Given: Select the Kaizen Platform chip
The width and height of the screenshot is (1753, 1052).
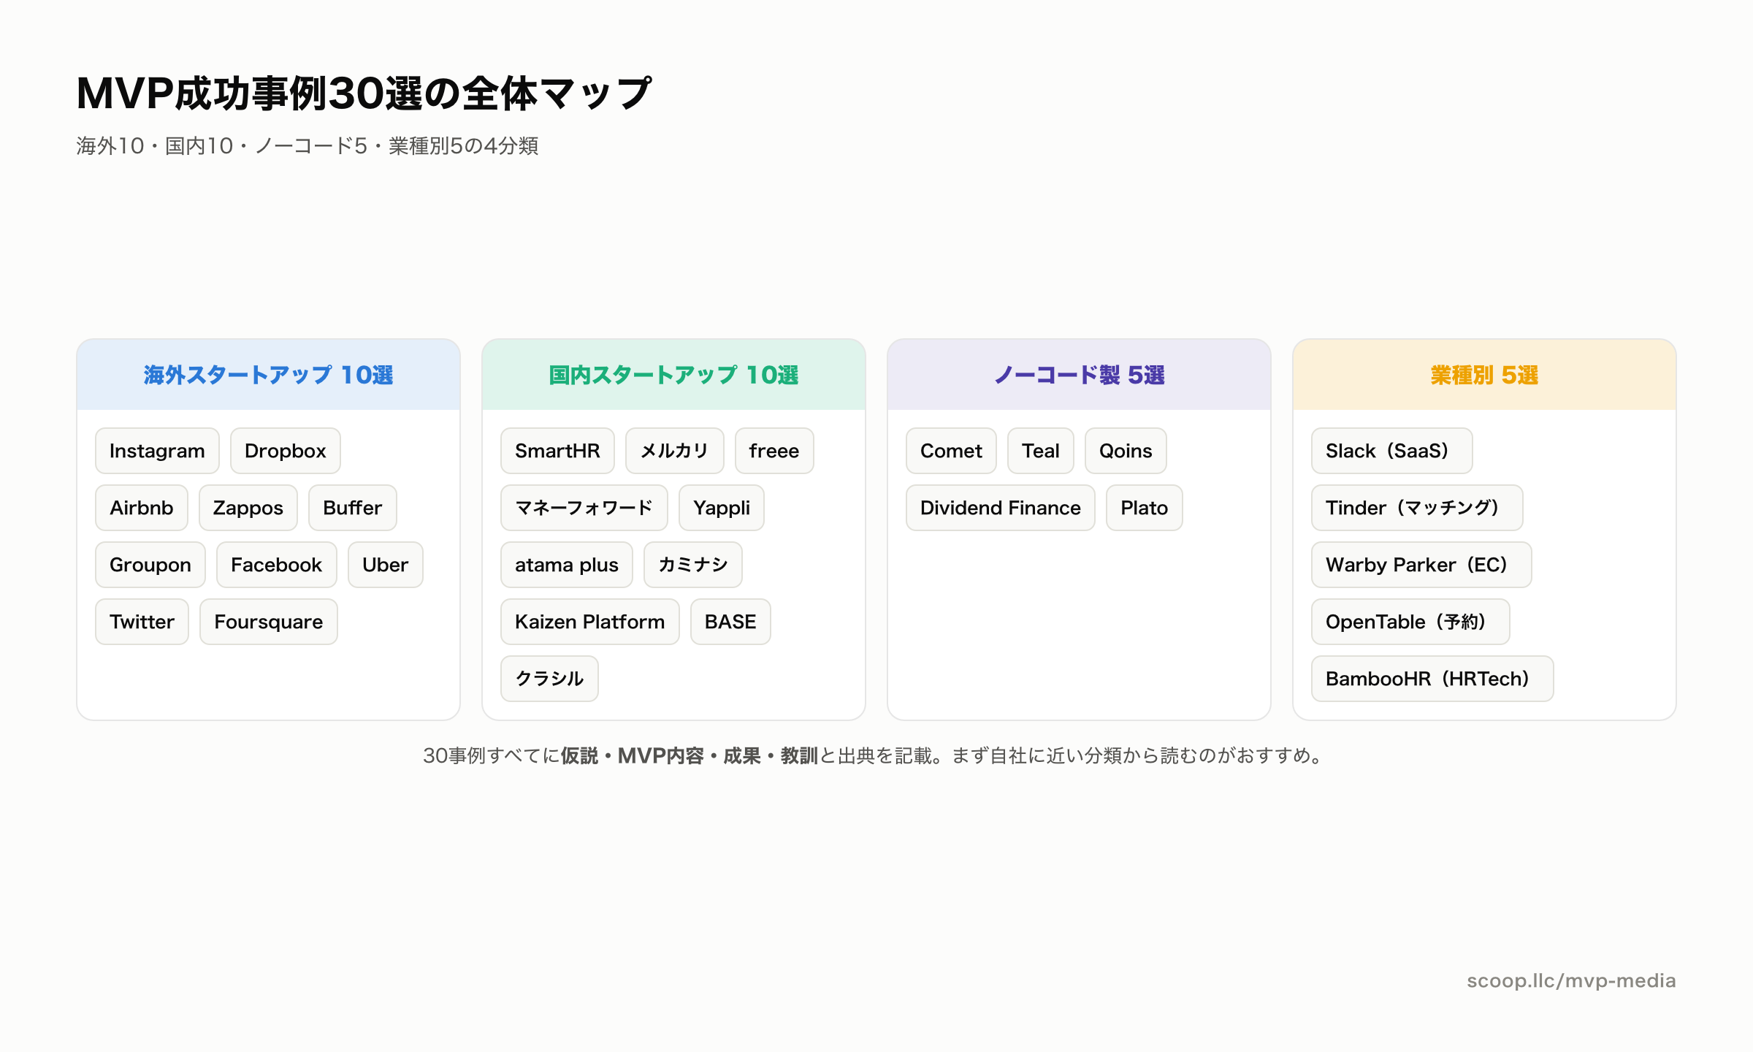Looking at the screenshot, I should point(590,622).
